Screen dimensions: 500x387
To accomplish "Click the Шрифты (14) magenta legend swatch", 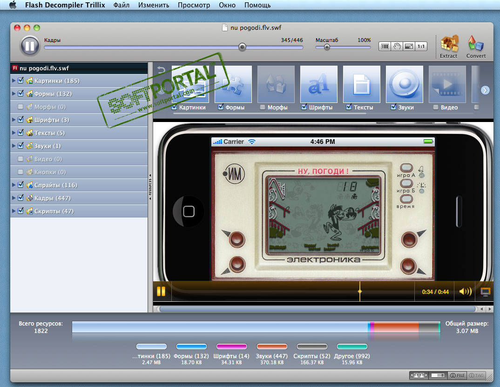I will 231,346.
